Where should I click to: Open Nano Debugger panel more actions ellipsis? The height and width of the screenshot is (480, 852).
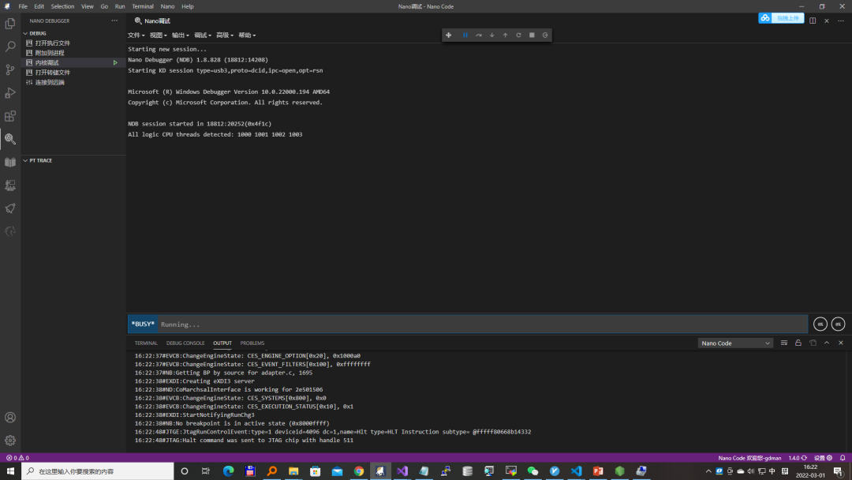coord(114,21)
